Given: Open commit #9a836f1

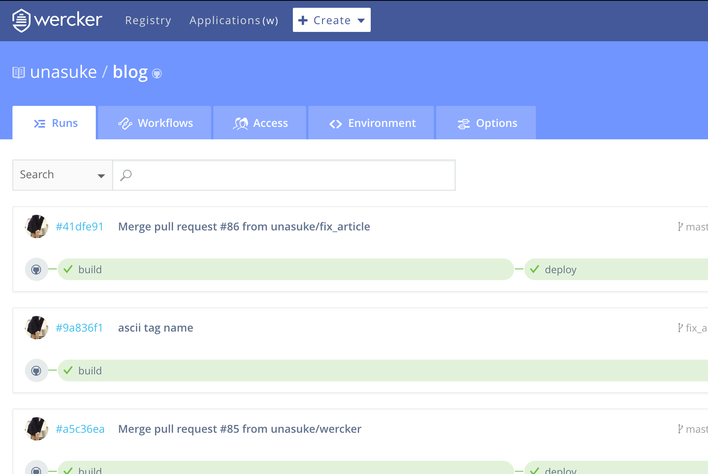Looking at the screenshot, I should click(79, 328).
